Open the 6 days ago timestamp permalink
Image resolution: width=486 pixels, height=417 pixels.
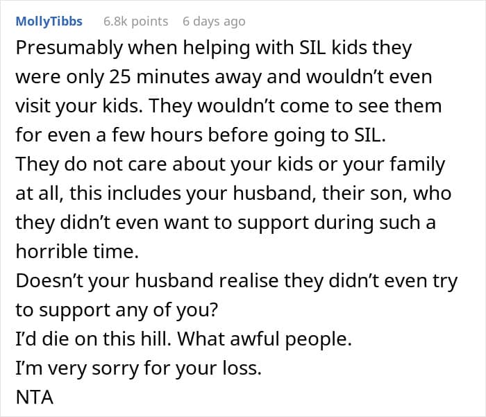tap(214, 22)
